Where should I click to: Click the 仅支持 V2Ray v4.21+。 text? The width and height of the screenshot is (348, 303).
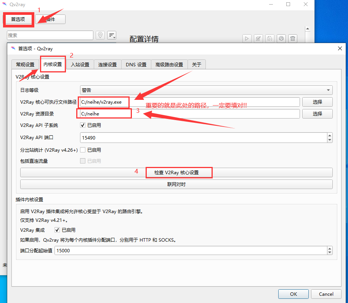pyautogui.click(x=44, y=220)
